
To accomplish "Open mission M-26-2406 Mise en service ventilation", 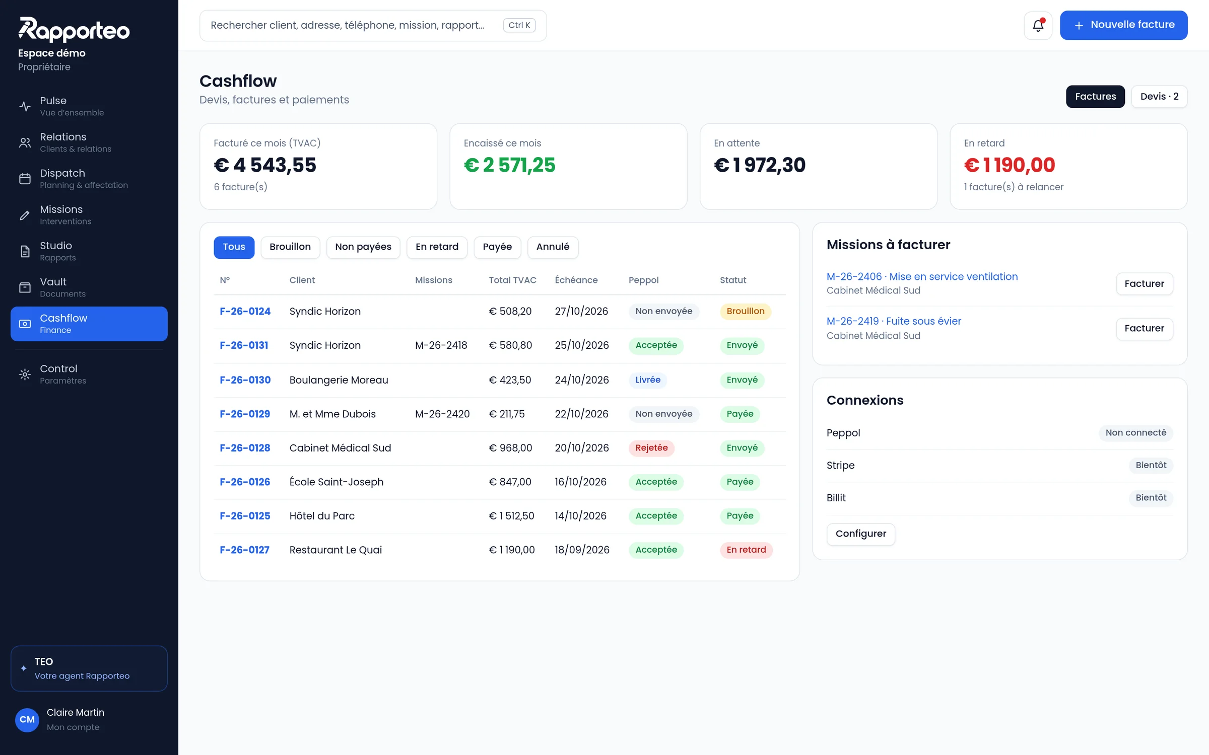I will tap(922, 277).
